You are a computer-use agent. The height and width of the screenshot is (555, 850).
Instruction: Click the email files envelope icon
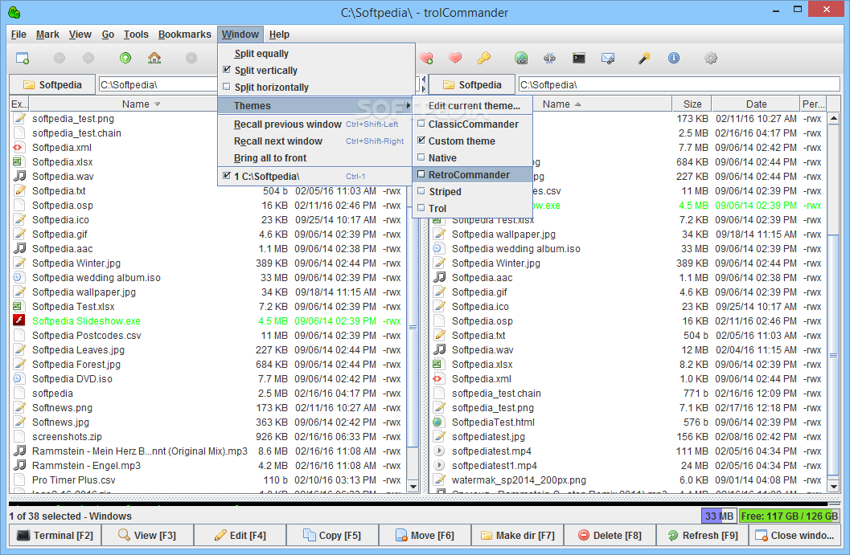[608, 57]
